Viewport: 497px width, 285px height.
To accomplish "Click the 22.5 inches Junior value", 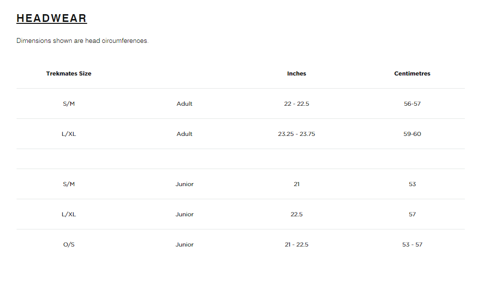I will click(296, 214).
